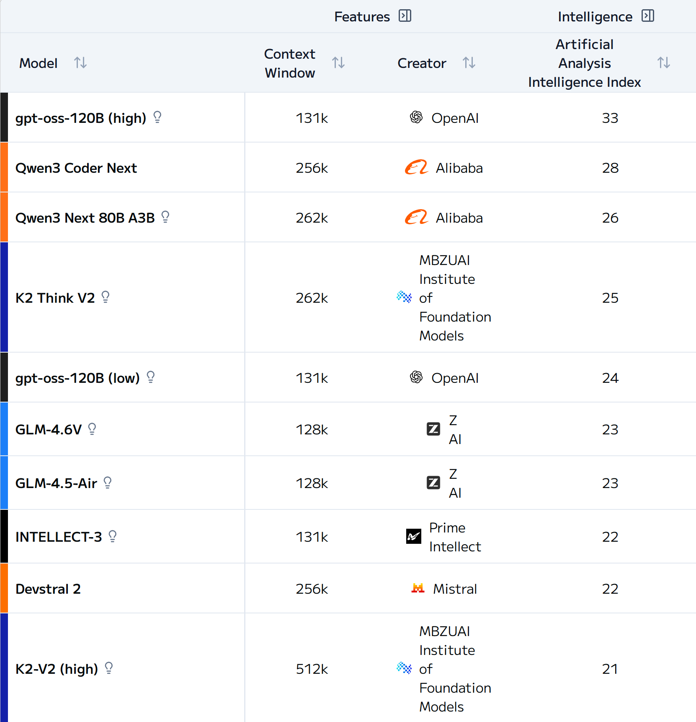Click reasoning lightbulb icon next to K2 Think V2

(x=106, y=297)
